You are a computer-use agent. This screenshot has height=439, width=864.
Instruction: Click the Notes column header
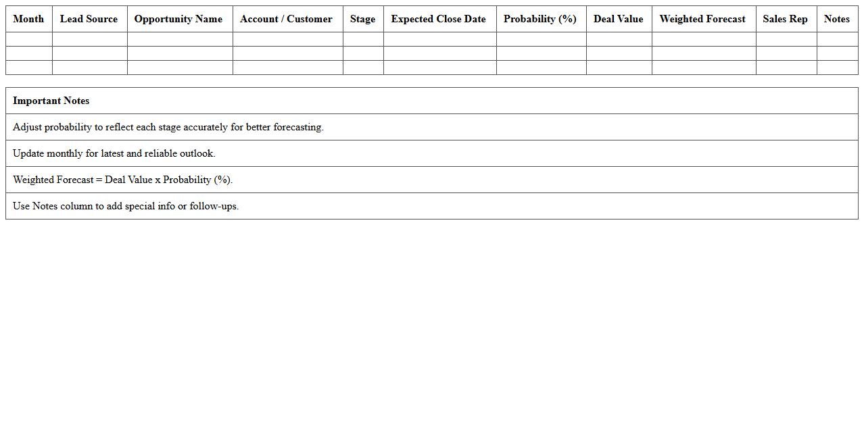click(x=836, y=19)
